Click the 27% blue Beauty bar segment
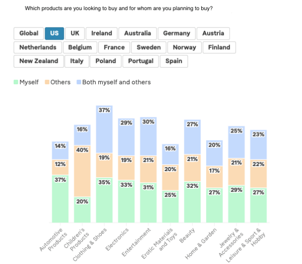The width and height of the screenshot is (302, 264). pos(192,137)
